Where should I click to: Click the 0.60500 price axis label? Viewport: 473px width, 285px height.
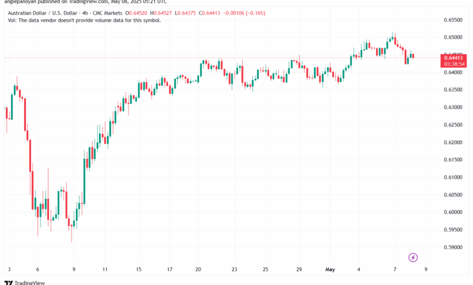pyautogui.click(x=453, y=195)
